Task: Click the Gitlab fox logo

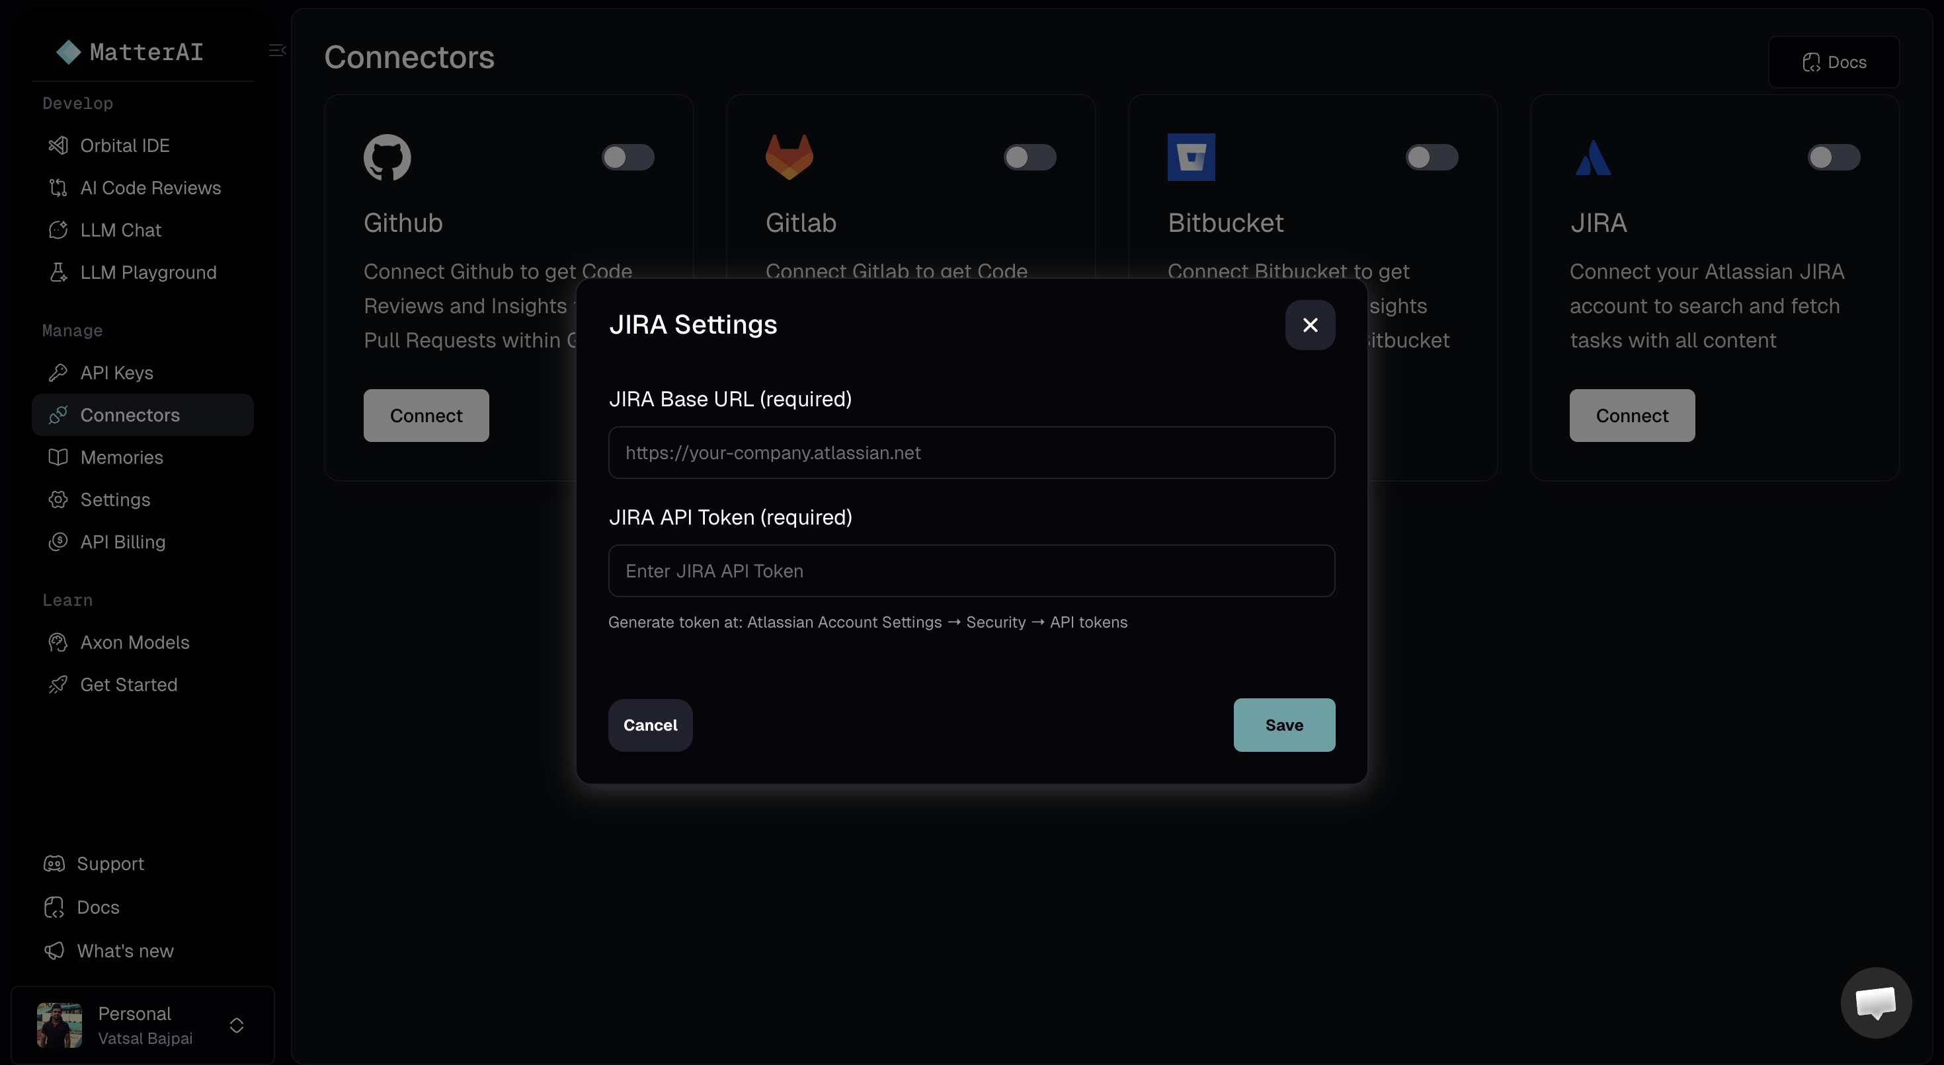Action: (790, 156)
